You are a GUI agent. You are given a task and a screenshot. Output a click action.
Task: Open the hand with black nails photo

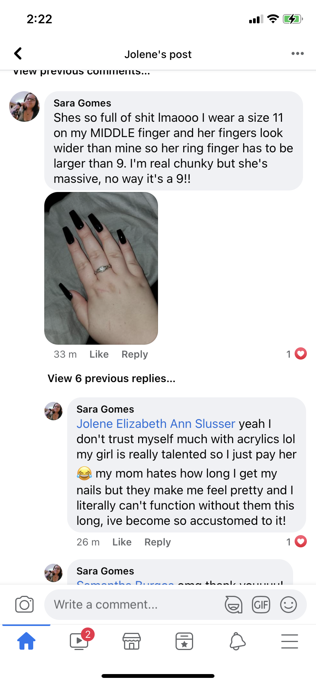point(101,268)
